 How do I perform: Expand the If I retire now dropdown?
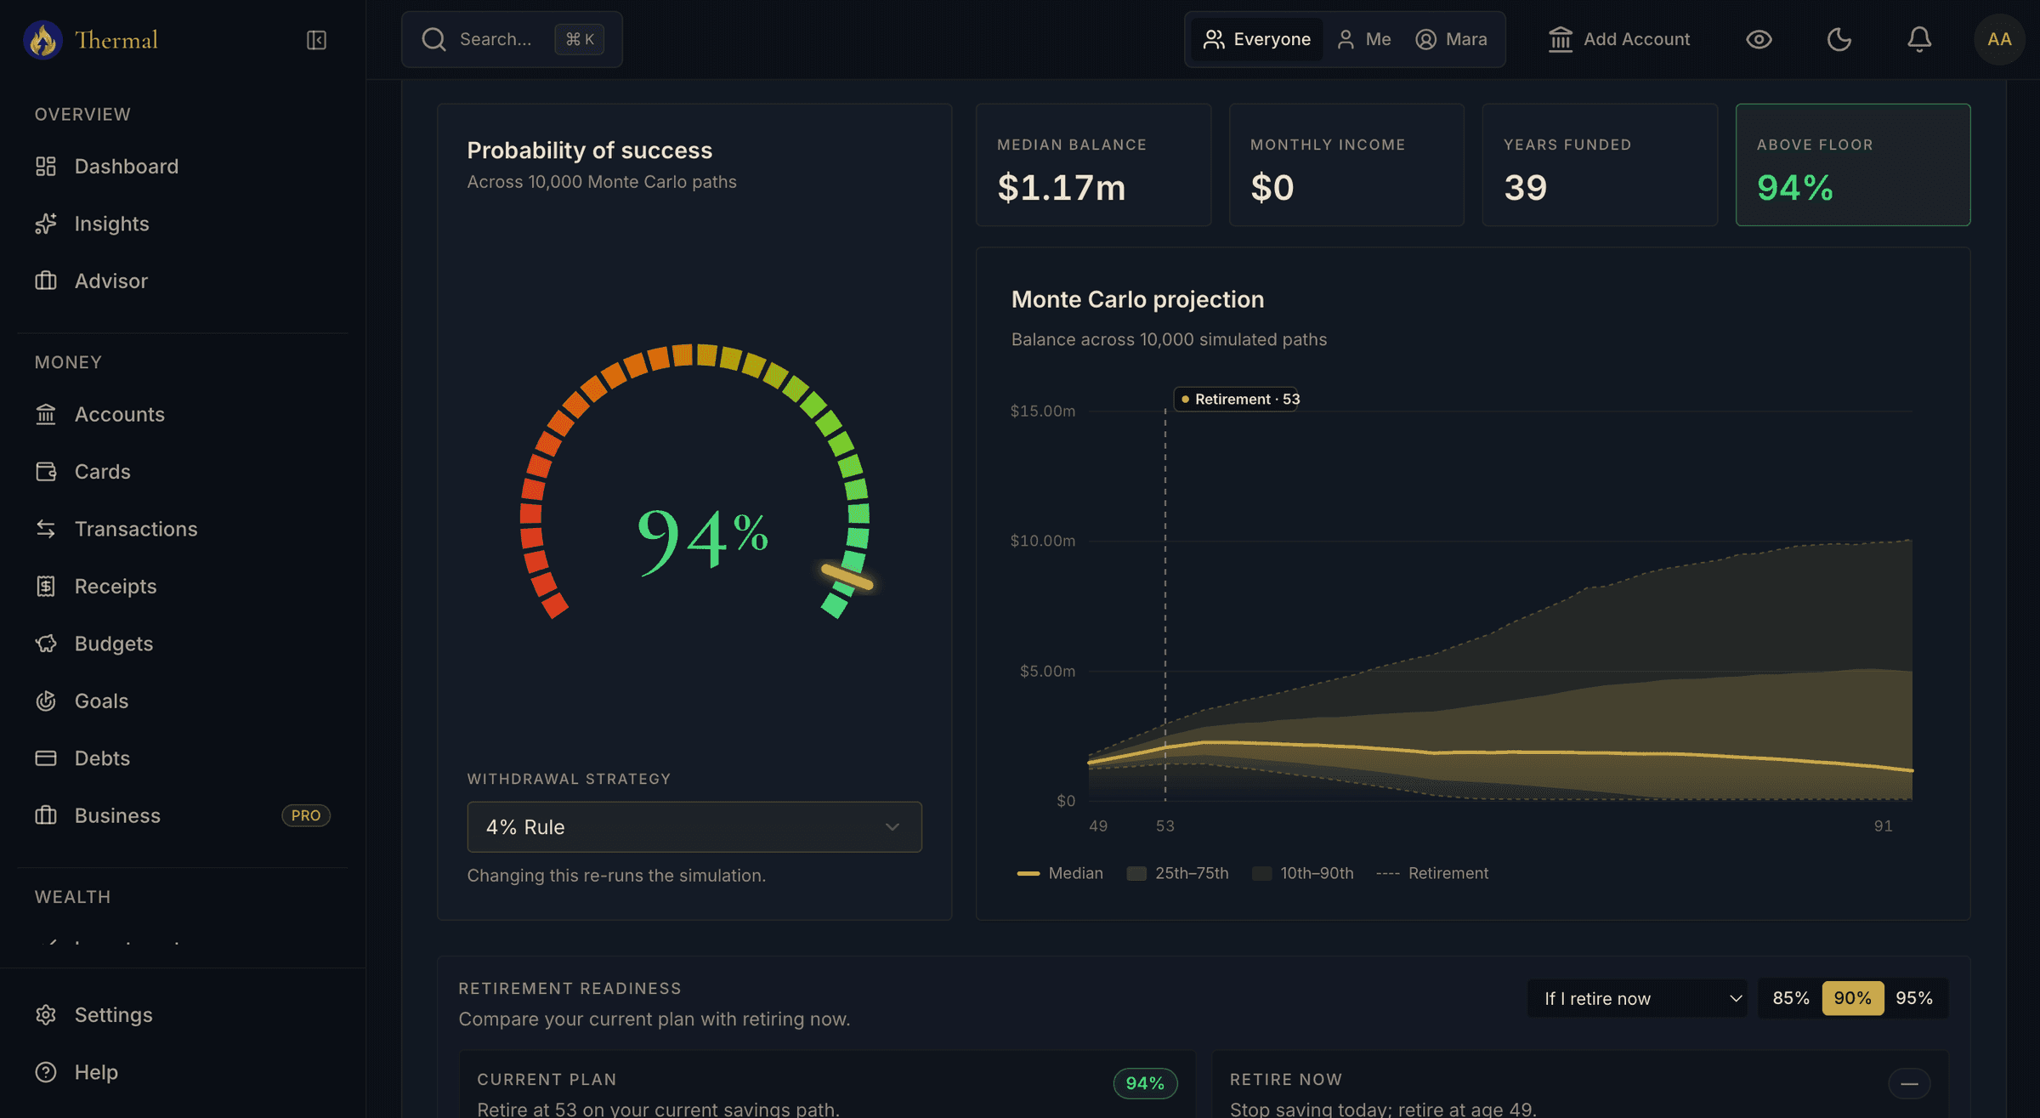pyautogui.click(x=1637, y=998)
